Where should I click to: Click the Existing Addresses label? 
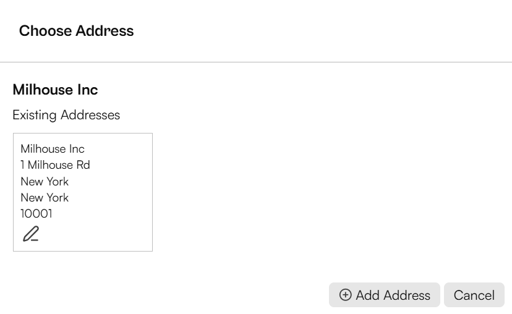[x=66, y=115]
